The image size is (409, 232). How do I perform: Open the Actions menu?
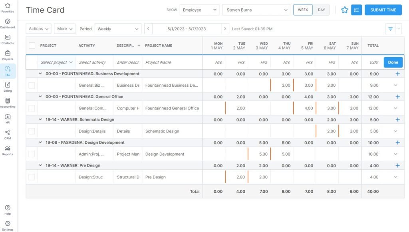click(x=38, y=29)
